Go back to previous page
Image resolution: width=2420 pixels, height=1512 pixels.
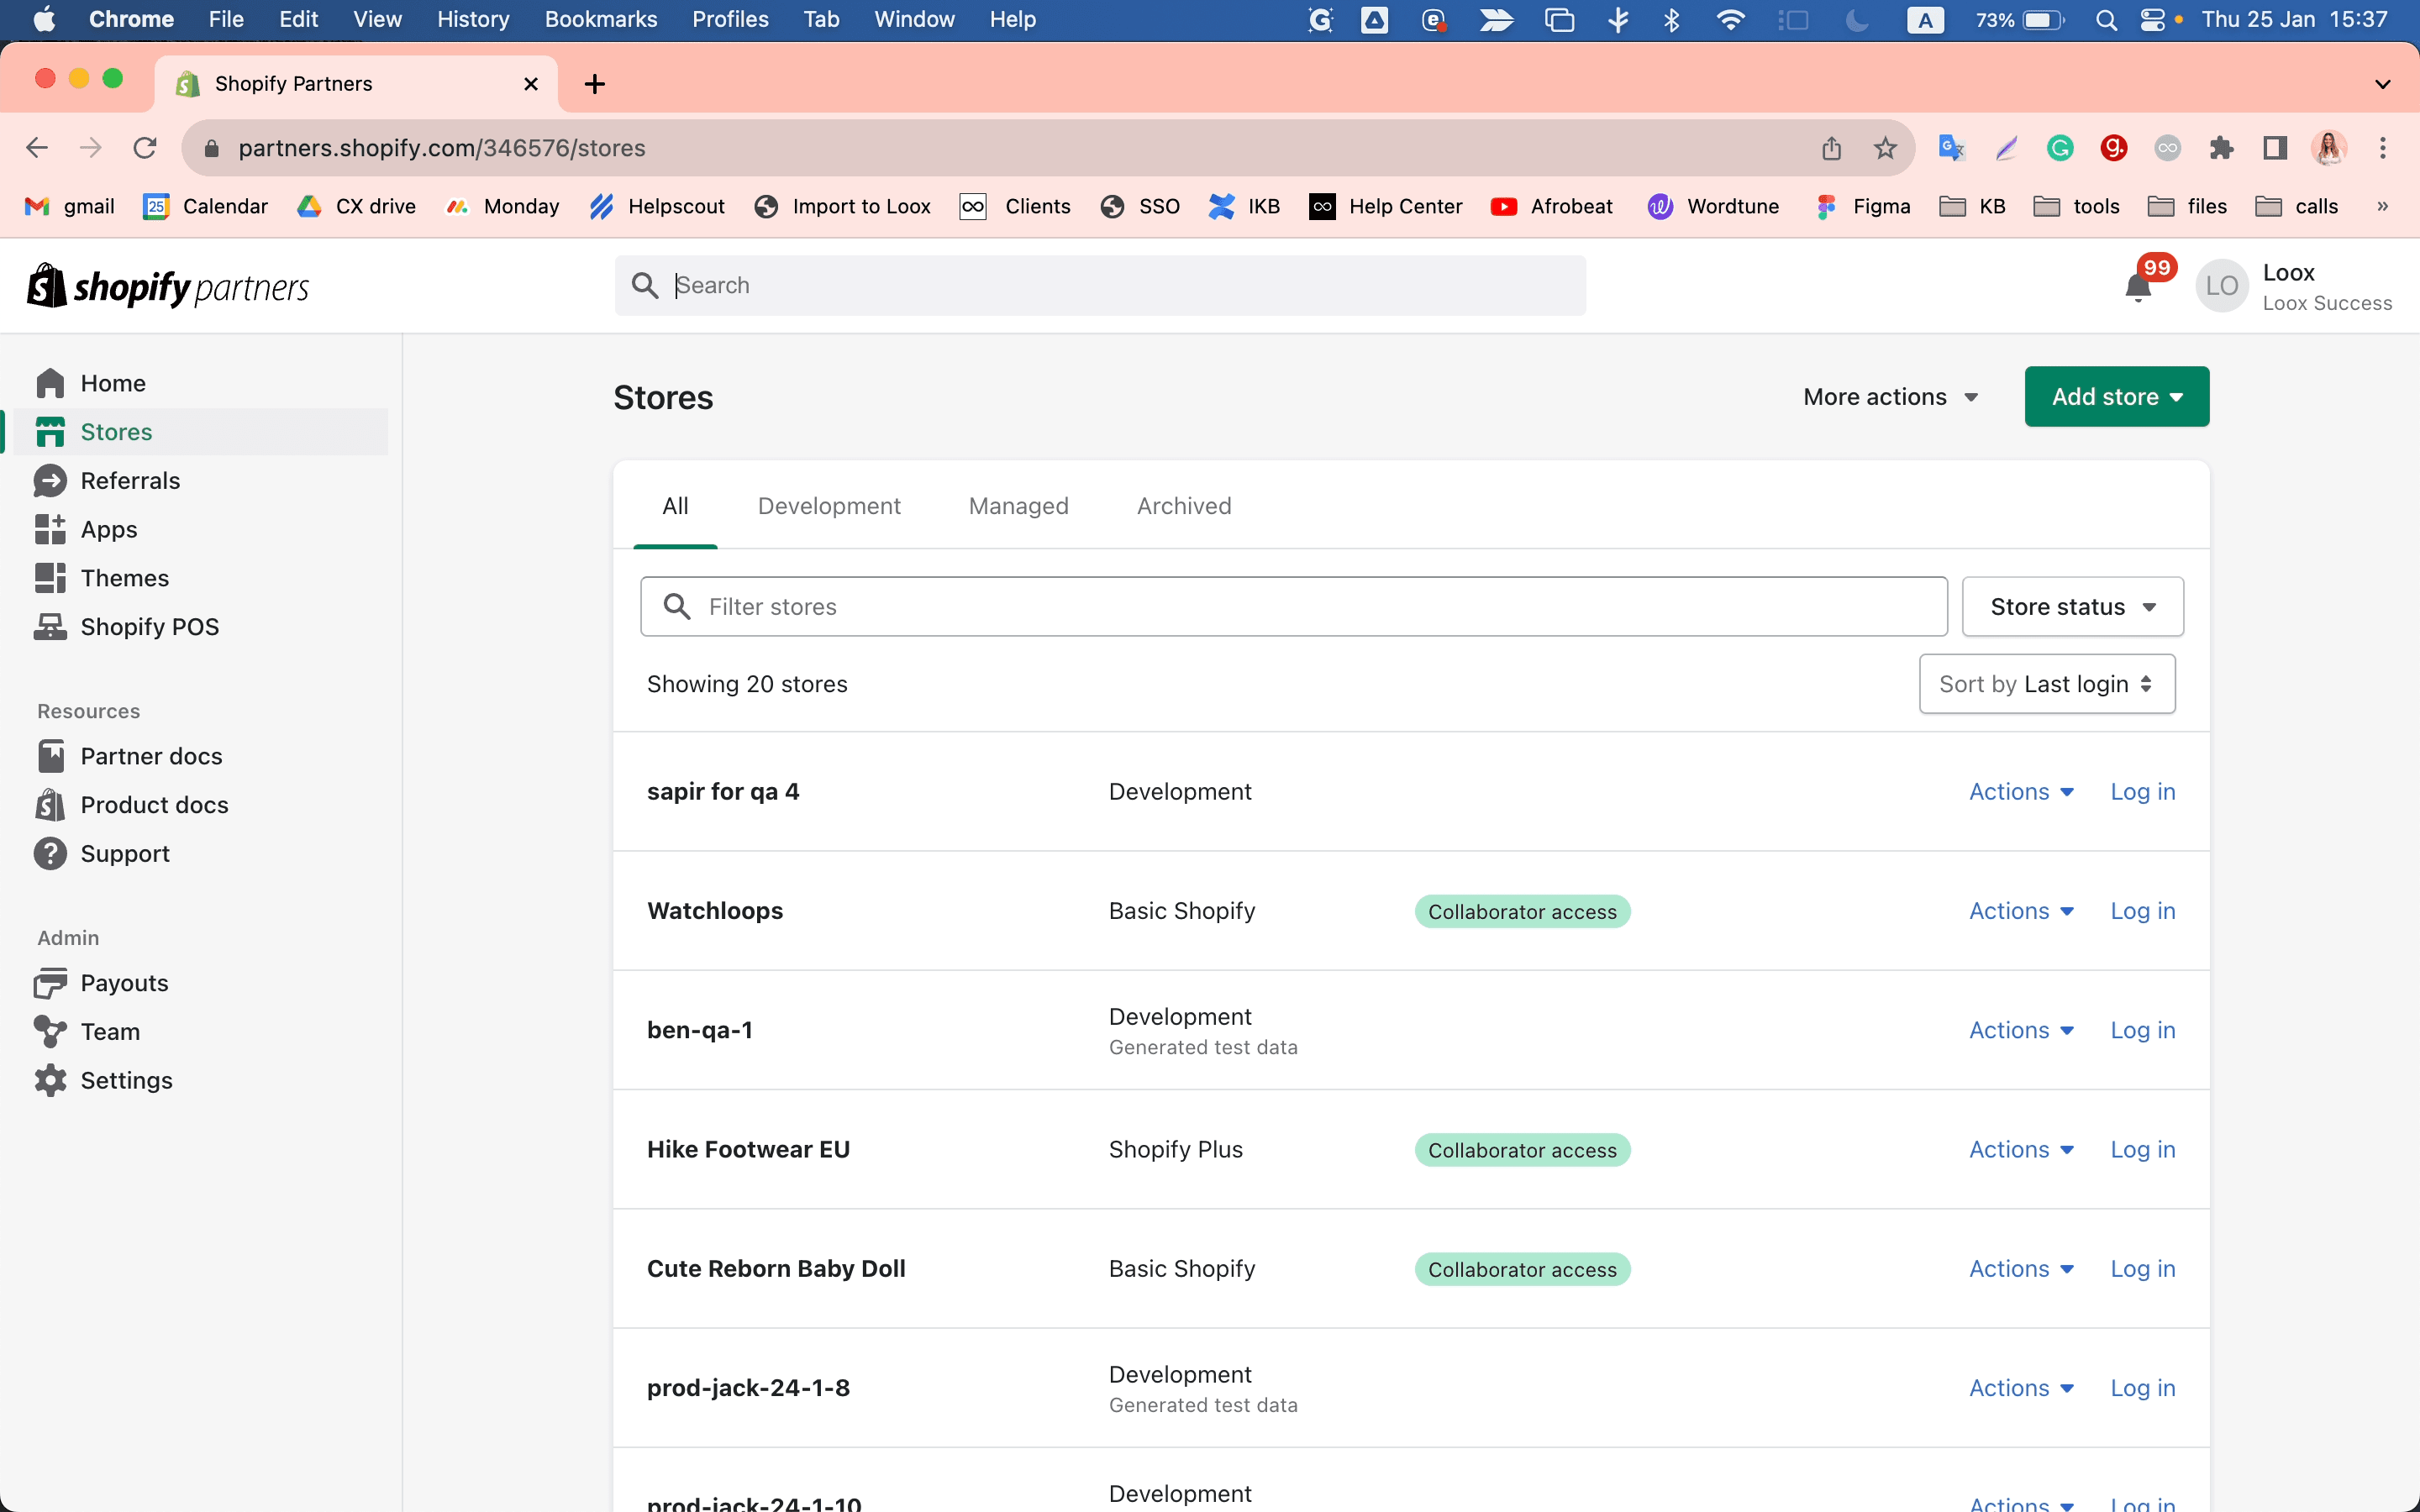(x=37, y=148)
